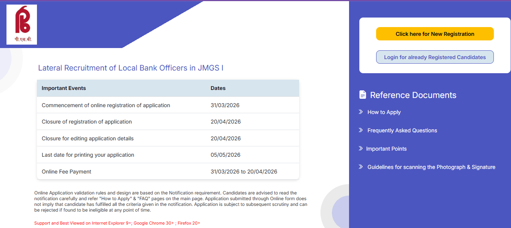
Task: Open the How to Apply page
Action: [384, 112]
